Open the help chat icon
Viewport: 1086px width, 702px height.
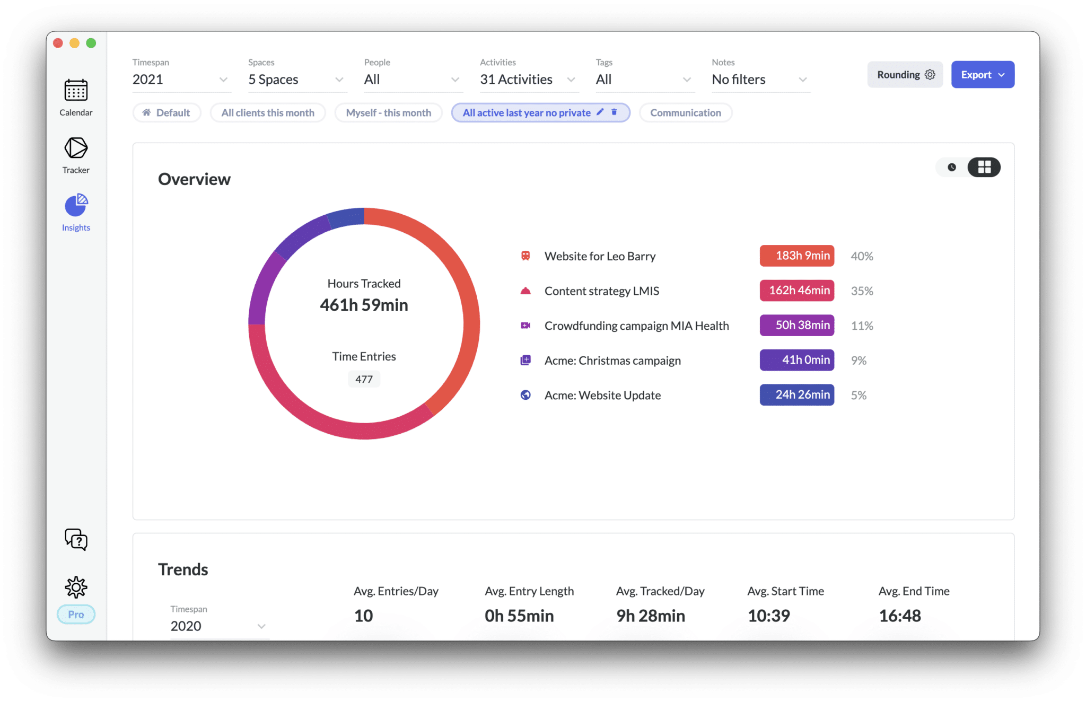click(76, 539)
